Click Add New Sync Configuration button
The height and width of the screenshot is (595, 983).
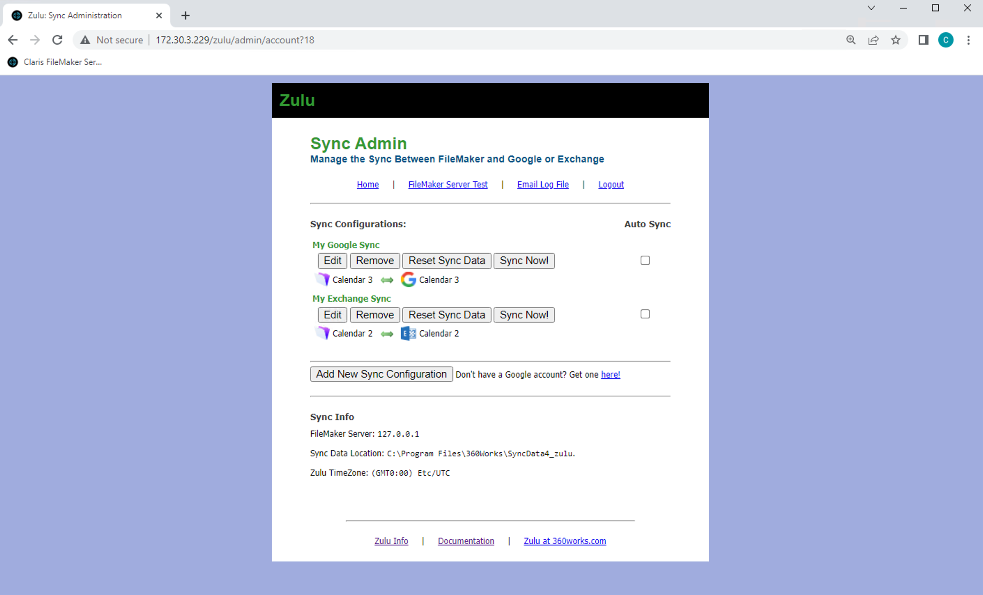[x=381, y=374]
